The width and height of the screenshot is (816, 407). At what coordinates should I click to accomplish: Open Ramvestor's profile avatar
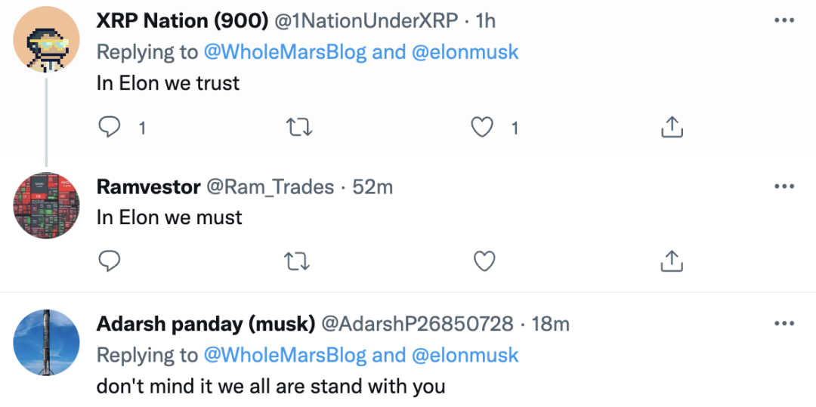click(x=46, y=206)
